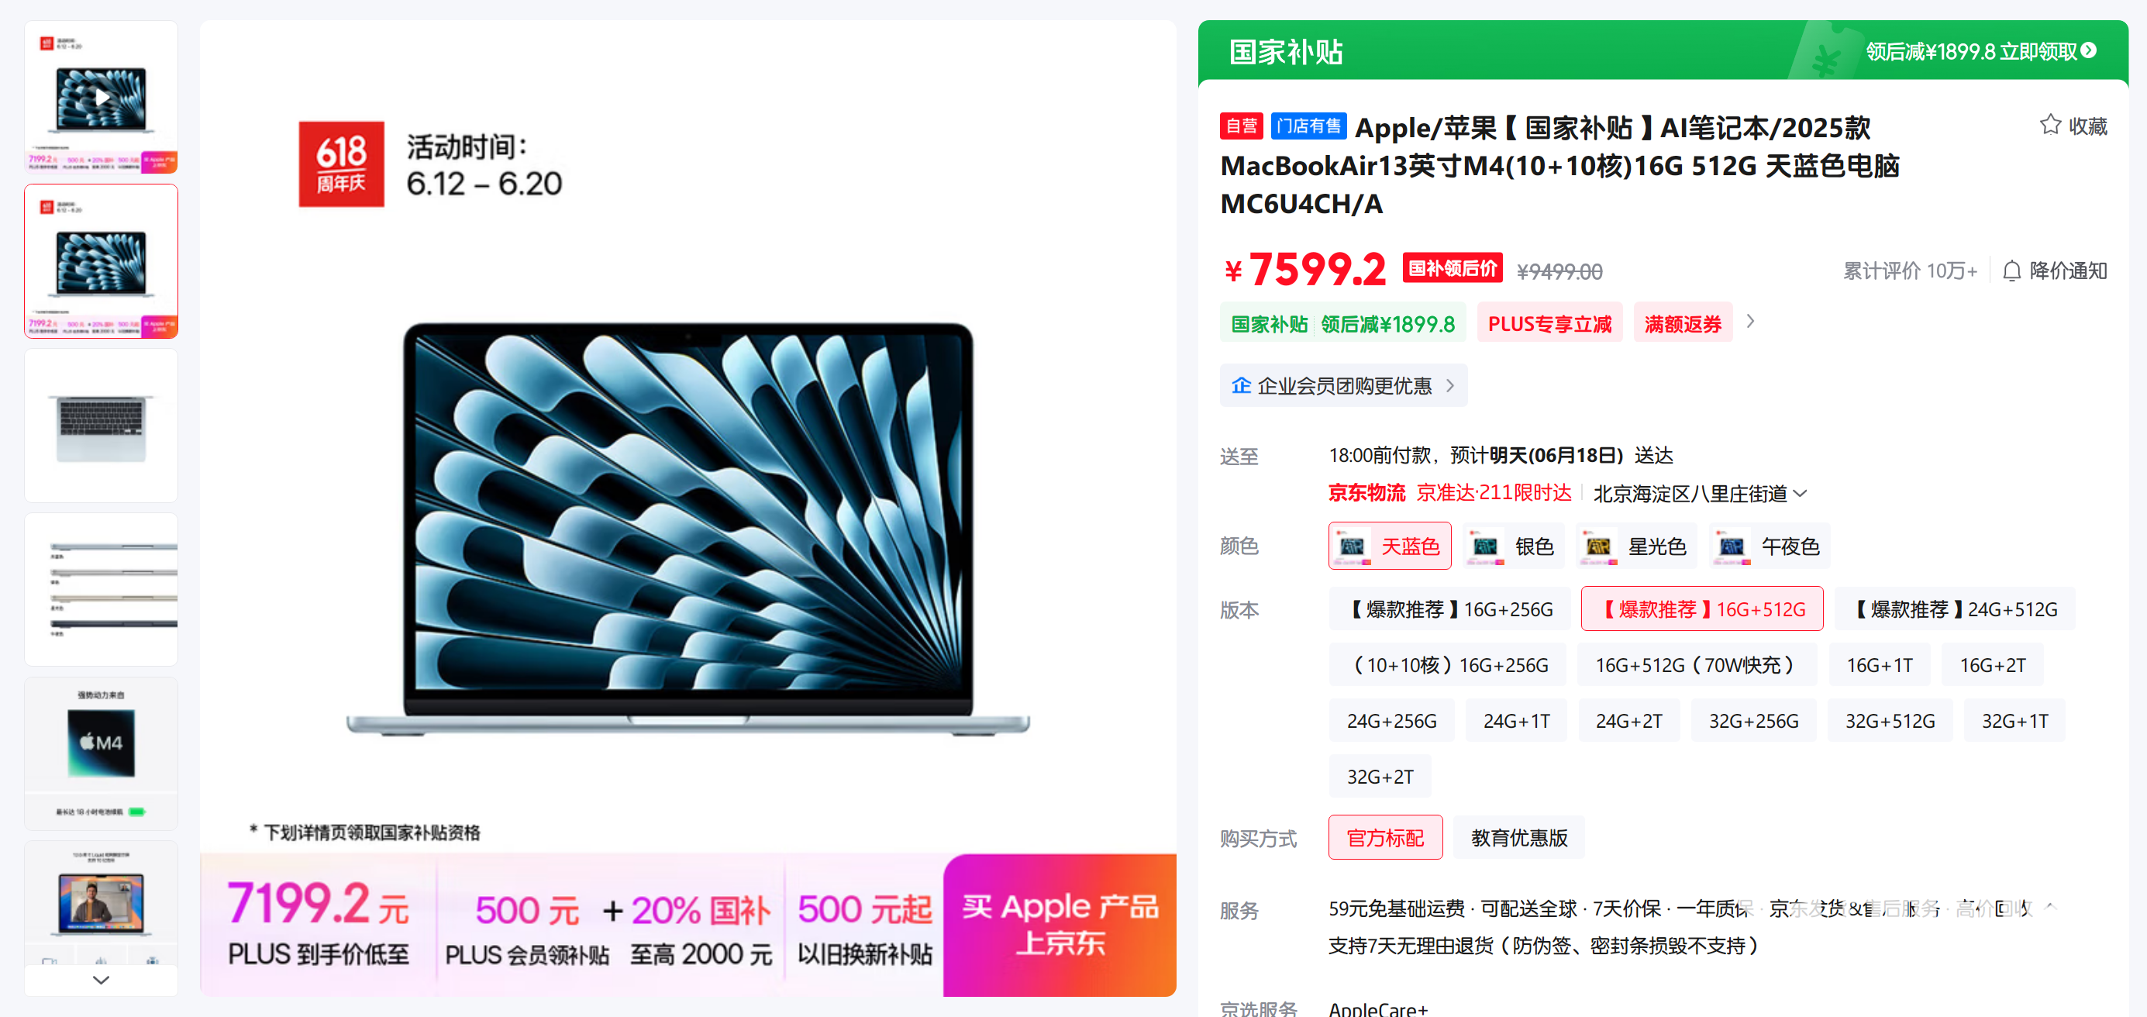This screenshot has height=1017, width=2147.
Task: Play the video on the first thumbnail
Action: tap(102, 98)
